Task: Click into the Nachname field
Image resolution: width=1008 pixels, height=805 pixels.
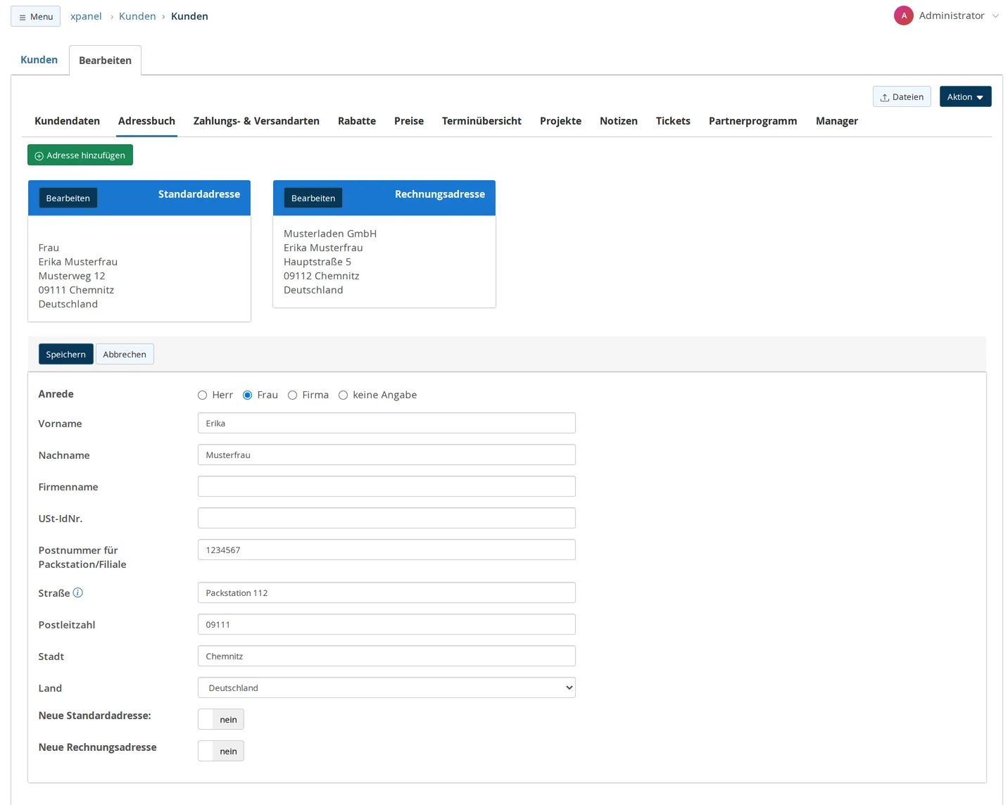Action: pyautogui.click(x=386, y=455)
